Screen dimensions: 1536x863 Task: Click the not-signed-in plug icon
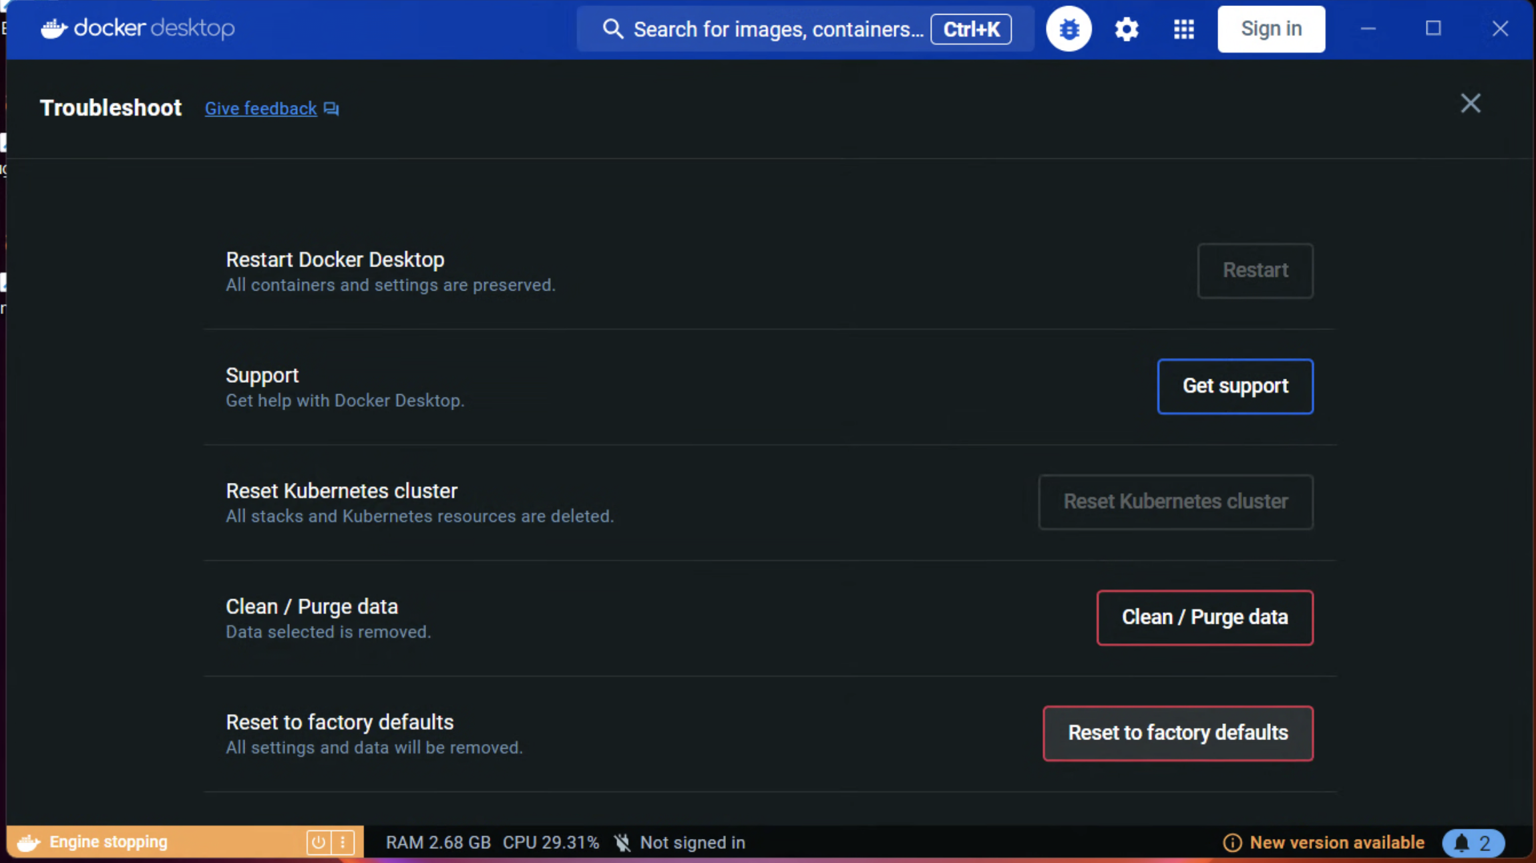coord(622,842)
